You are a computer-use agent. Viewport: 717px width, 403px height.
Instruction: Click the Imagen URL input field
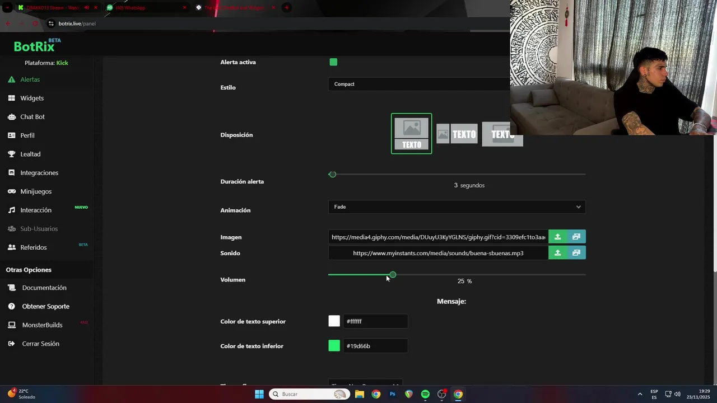(438, 237)
